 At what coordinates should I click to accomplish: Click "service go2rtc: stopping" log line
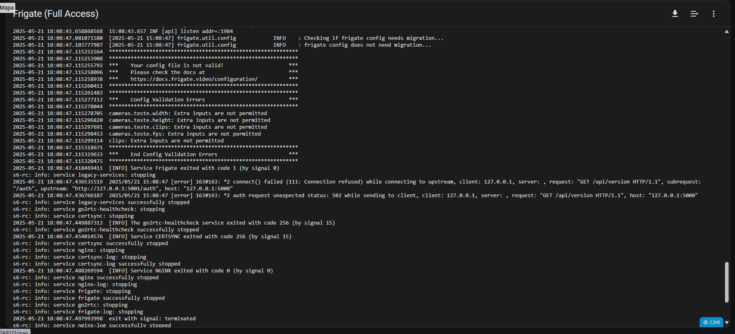pos(70,305)
